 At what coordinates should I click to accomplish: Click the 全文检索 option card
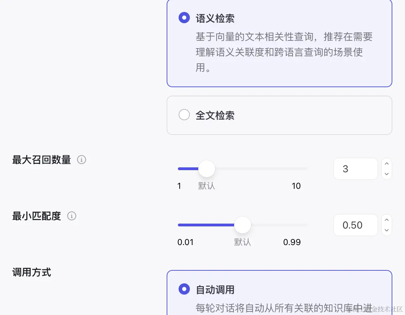pos(279,115)
